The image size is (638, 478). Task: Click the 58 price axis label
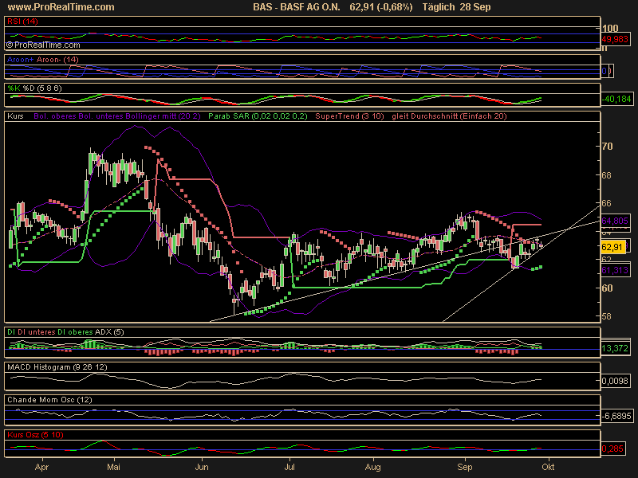tap(606, 316)
